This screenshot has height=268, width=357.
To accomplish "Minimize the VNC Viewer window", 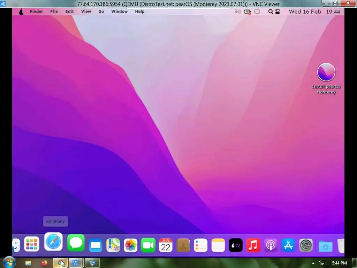I will click(326, 3).
